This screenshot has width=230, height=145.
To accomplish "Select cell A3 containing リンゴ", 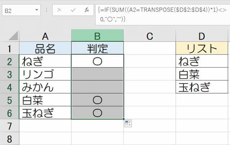I will pyautogui.click(x=45, y=74).
